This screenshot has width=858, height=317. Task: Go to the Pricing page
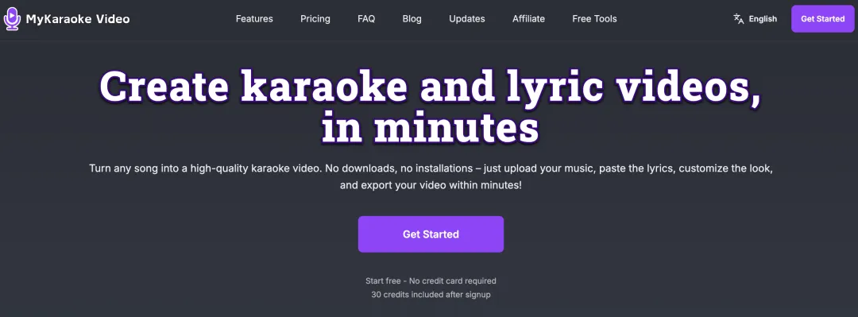[x=315, y=18]
